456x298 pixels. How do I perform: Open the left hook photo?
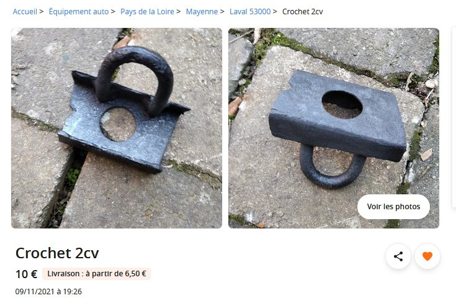click(117, 128)
